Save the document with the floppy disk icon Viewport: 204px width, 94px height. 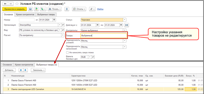pyautogui.click(x=30, y=9)
